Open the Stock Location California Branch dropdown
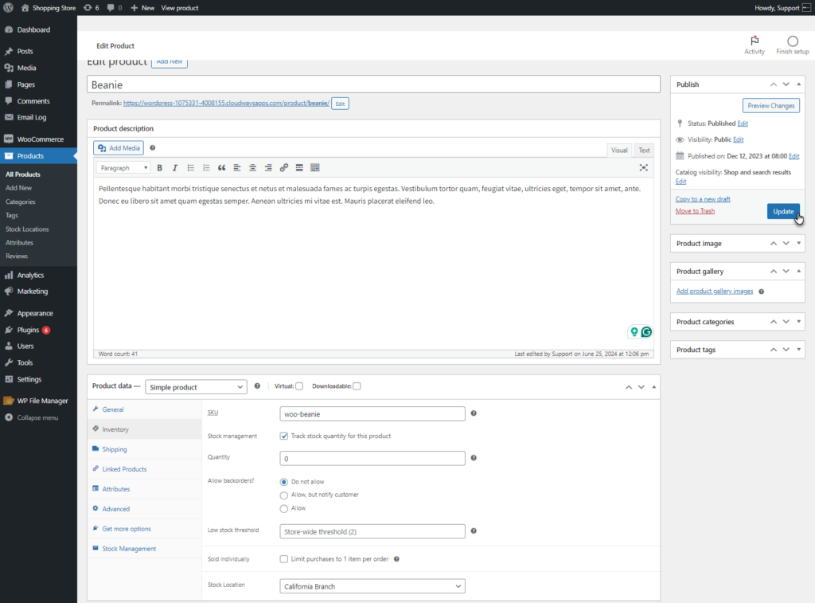The image size is (815, 603). (x=372, y=586)
